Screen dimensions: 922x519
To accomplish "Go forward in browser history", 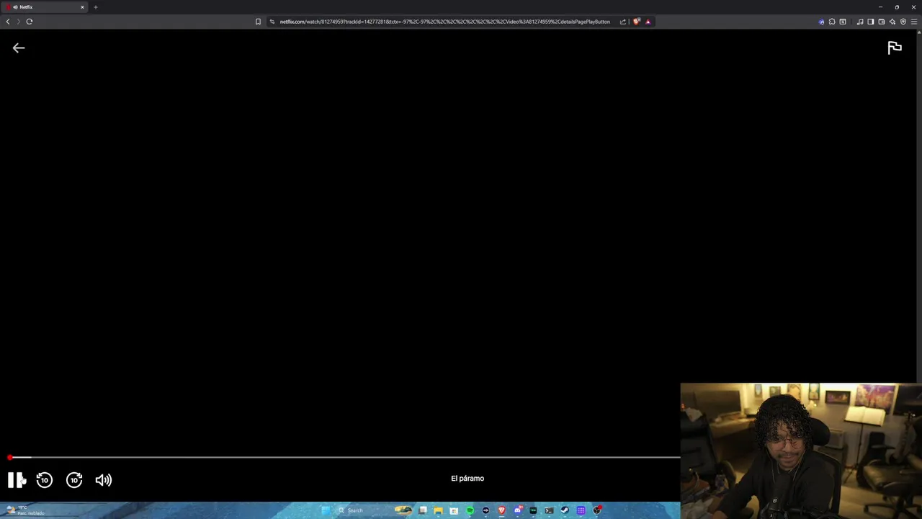I will point(19,22).
